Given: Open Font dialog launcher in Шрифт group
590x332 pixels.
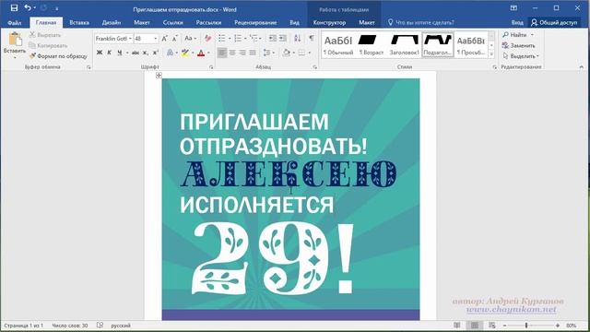Looking at the screenshot, I should (211, 67).
